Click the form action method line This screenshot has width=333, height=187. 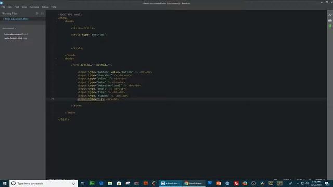coord(92,65)
